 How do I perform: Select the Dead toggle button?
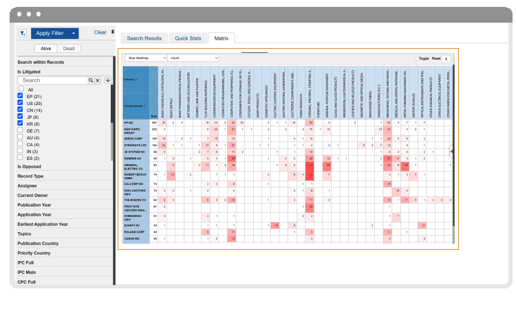tap(69, 48)
